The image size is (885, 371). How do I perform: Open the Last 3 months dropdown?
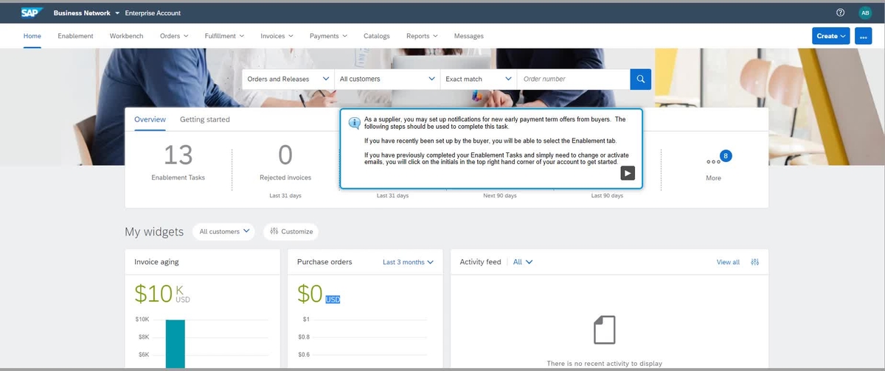click(408, 262)
